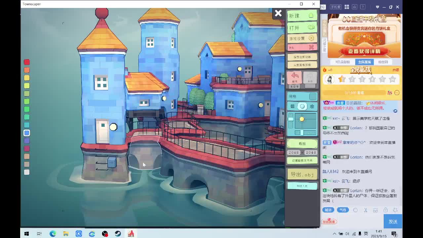Click the 气泡 bubble pill button
This screenshot has height=238, width=423.
point(343,210)
